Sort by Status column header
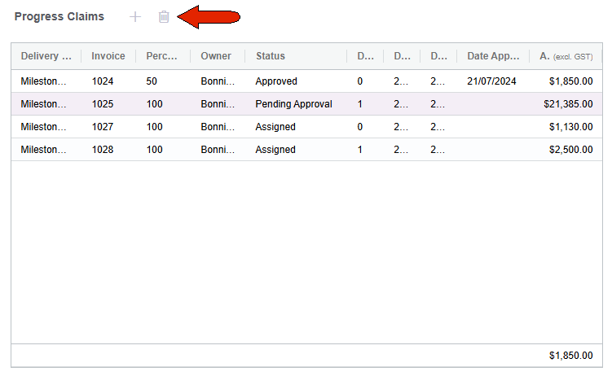Viewport: 612px width, 376px height. (x=271, y=56)
